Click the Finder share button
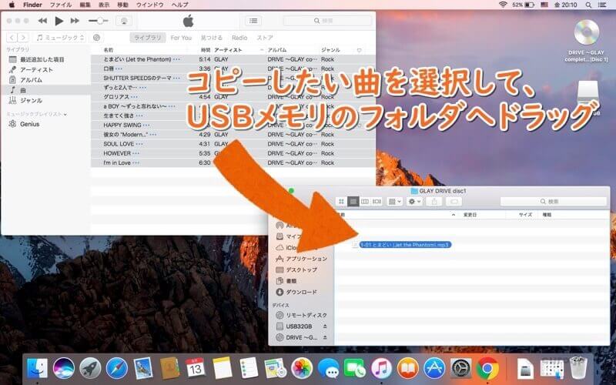 point(434,202)
